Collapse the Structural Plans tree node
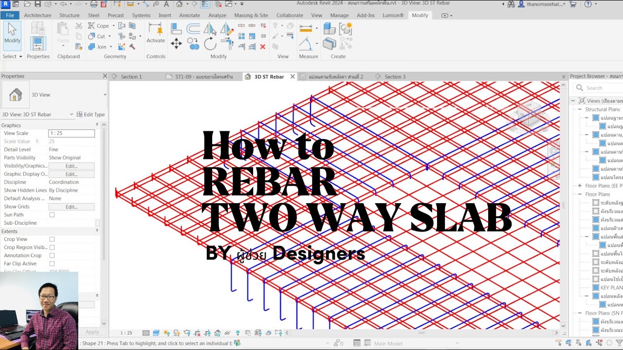This screenshot has width=623, height=350. tap(580, 109)
